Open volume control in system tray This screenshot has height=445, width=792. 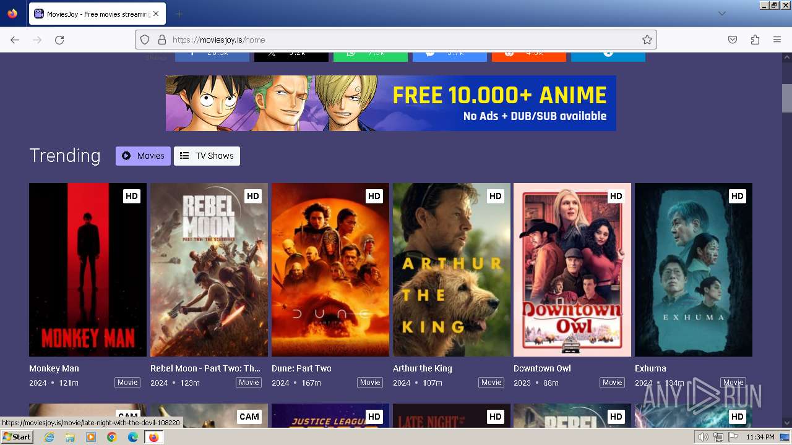tap(704, 437)
